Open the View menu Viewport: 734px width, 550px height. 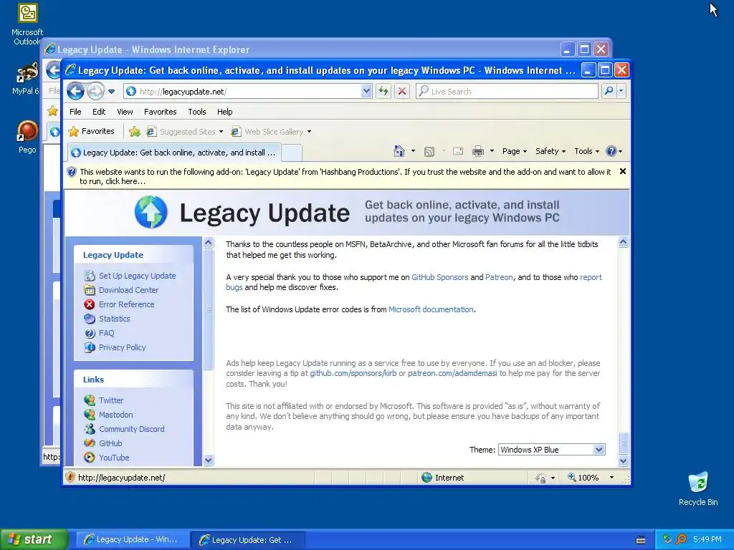tap(125, 112)
